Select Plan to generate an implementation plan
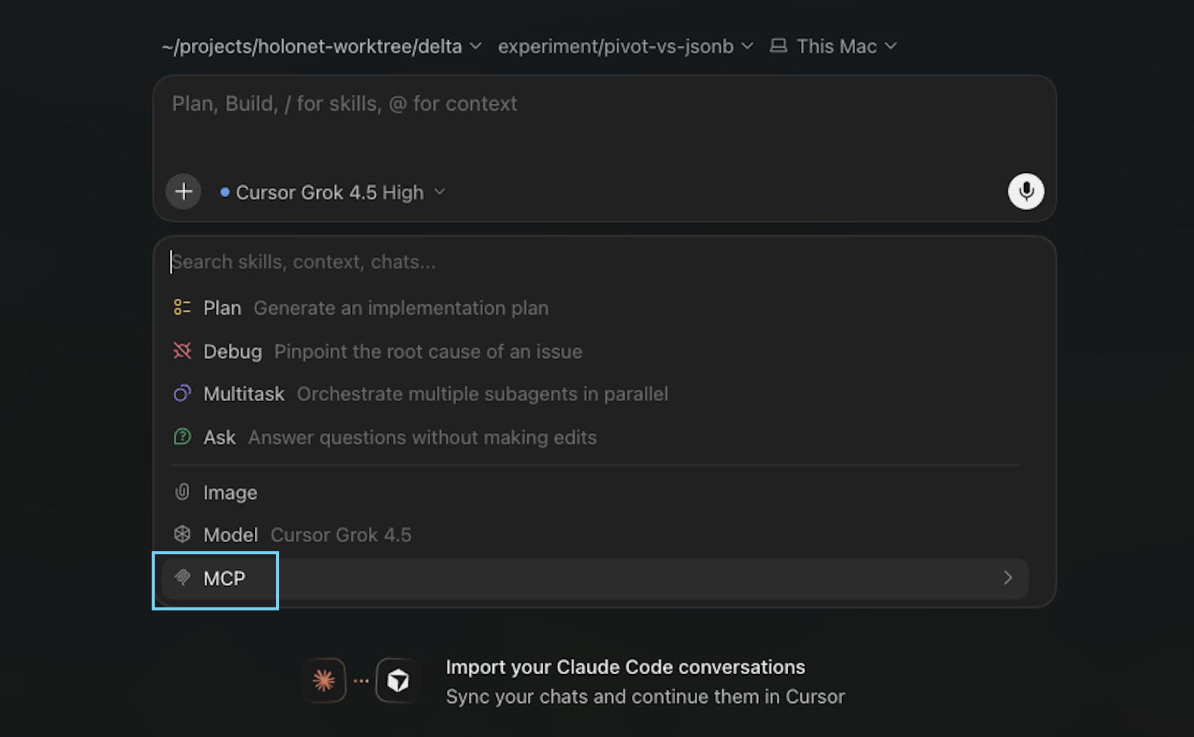Viewport: 1194px width, 737px height. coord(595,308)
